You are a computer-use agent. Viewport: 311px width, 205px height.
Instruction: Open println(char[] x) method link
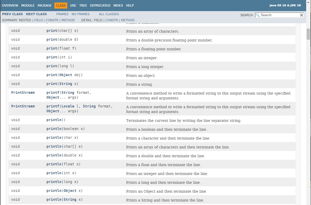[54, 147]
